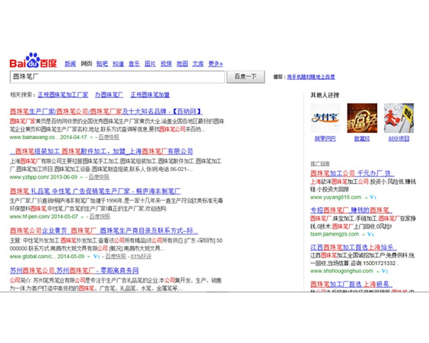Viewport: 429px width, 343px height.
Task: Open the 桐庐海丰制笔厂 result title
Action: point(95,191)
